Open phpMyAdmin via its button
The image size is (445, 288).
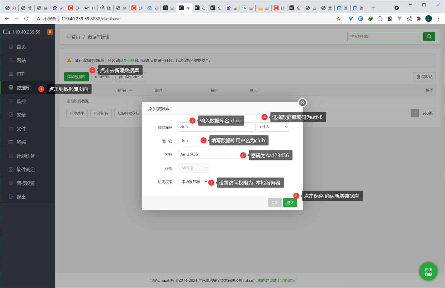click(131, 77)
